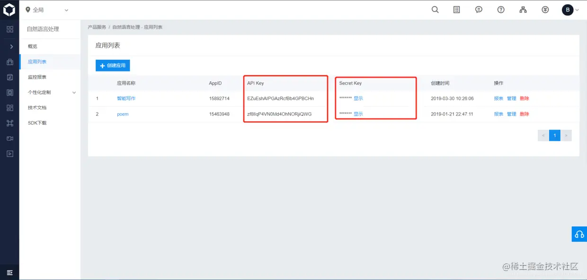This screenshot has height=280, width=587.
Task: Open 报表 for the poem row
Action: [x=498, y=114]
